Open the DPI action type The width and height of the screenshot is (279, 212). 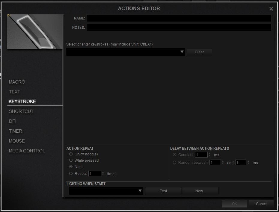coord(13,121)
